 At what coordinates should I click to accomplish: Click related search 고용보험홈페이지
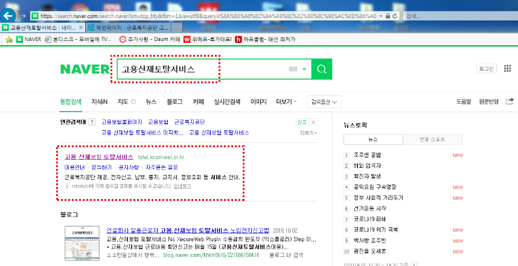coord(122,122)
